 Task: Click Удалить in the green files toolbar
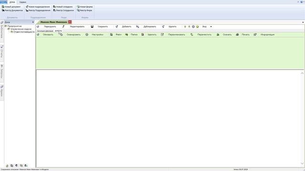[x=149, y=35]
